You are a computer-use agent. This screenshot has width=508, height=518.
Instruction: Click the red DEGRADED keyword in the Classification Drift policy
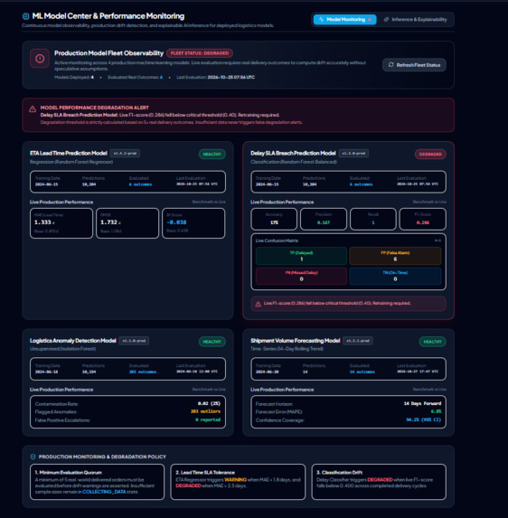click(x=380, y=480)
